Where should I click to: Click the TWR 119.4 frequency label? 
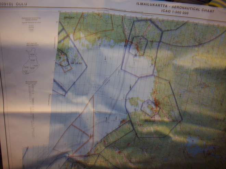click(154, 42)
